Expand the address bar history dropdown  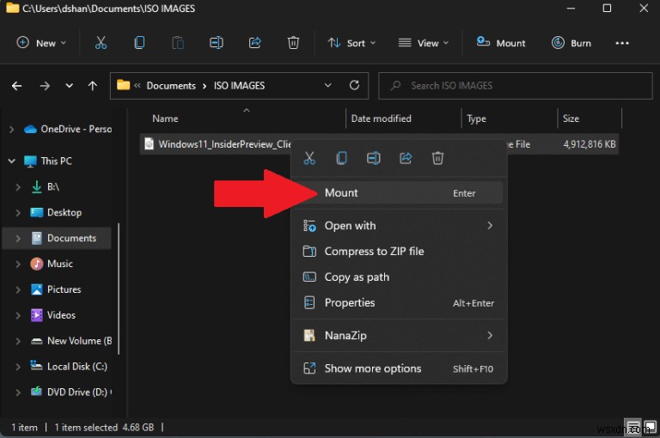click(328, 85)
